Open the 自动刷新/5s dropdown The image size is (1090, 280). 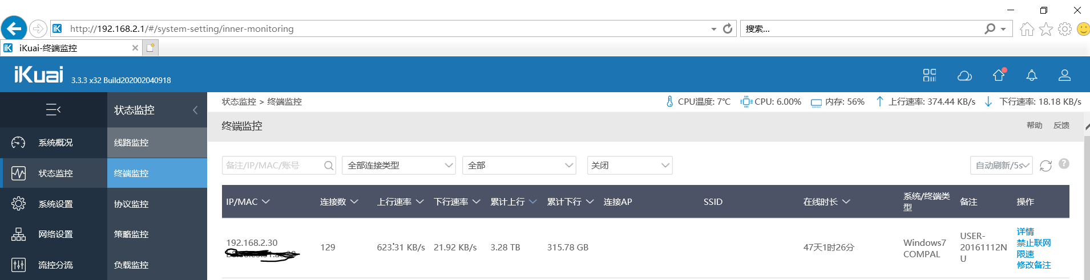coord(1002,166)
